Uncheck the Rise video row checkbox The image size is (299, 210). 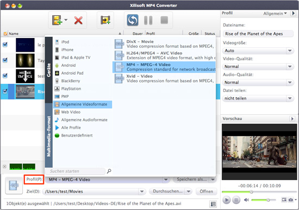[5, 91]
